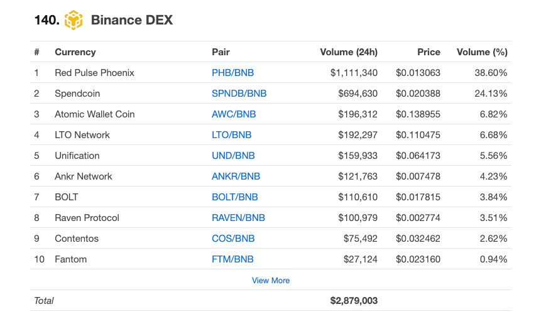Click the $0.017815 price cell
The height and width of the screenshot is (324, 546).
coord(418,197)
